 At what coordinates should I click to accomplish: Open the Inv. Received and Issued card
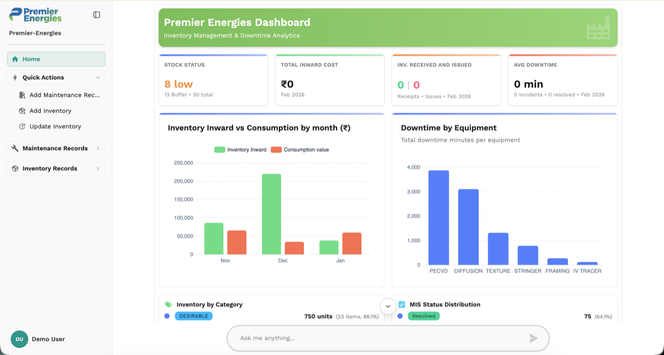(446, 80)
